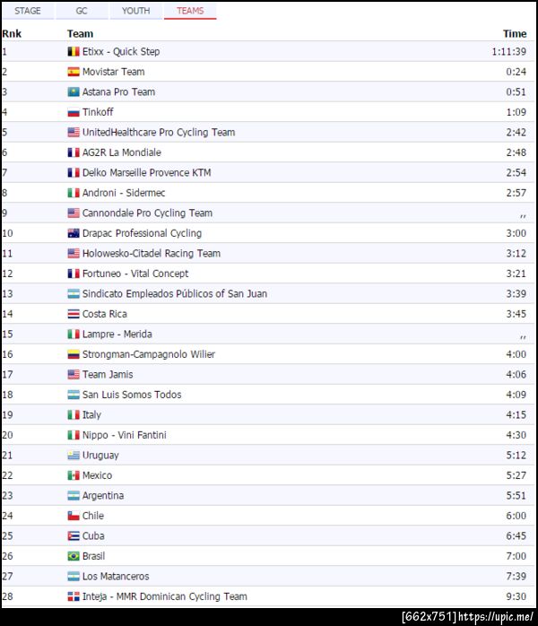Open the Etixx - Quick Step team link
The image size is (538, 626).
(x=121, y=52)
